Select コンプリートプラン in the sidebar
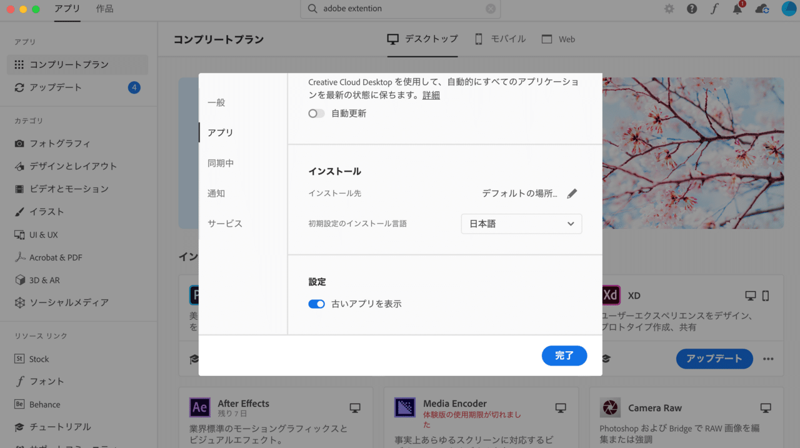This screenshot has width=800, height=448. click(x=78, y=64)
